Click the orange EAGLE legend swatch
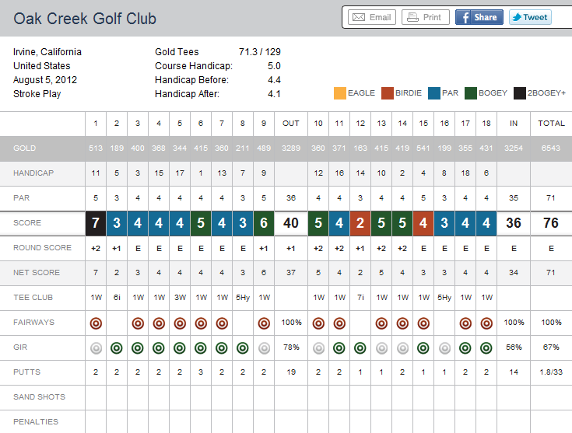Screen dimensions: 572x433 (339, 93)
